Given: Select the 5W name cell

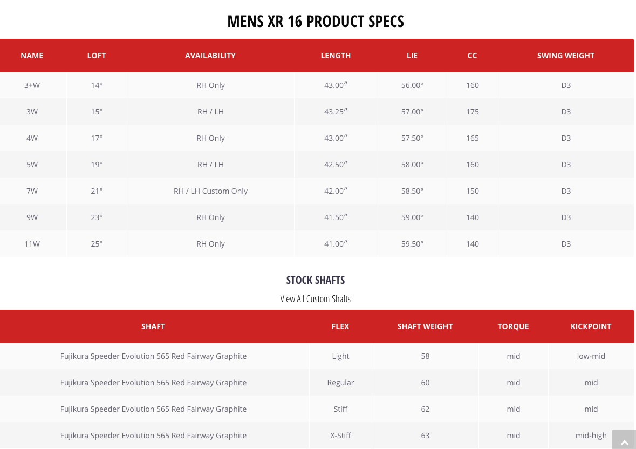Looking at the screenshot, I should point(32,164).
